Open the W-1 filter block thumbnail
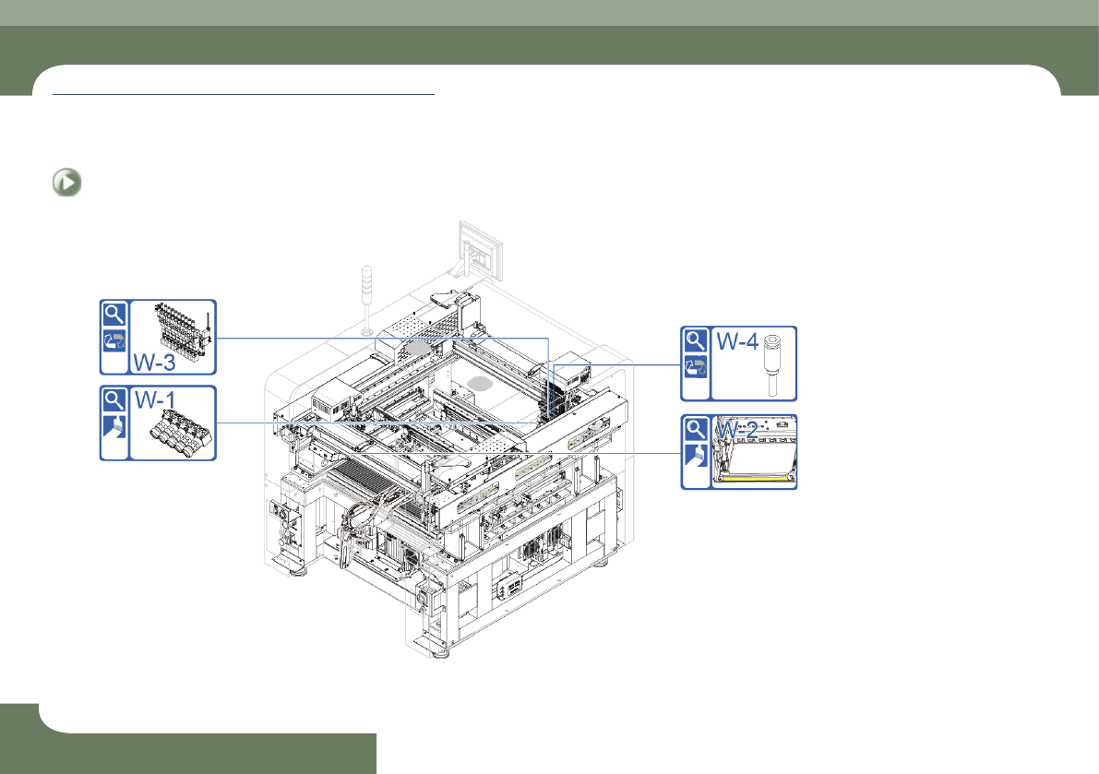Viewport: 1099px width, 774px height. (181, 434)
